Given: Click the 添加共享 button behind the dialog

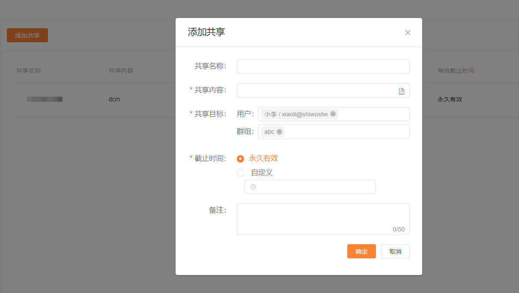Looking at the screenshot, I should coord(27,36).
